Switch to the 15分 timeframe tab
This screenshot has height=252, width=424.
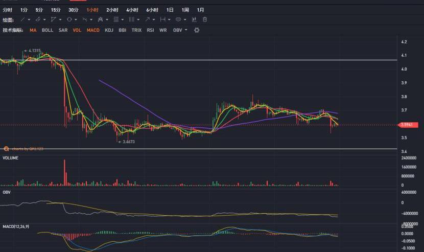pos(55,10)
